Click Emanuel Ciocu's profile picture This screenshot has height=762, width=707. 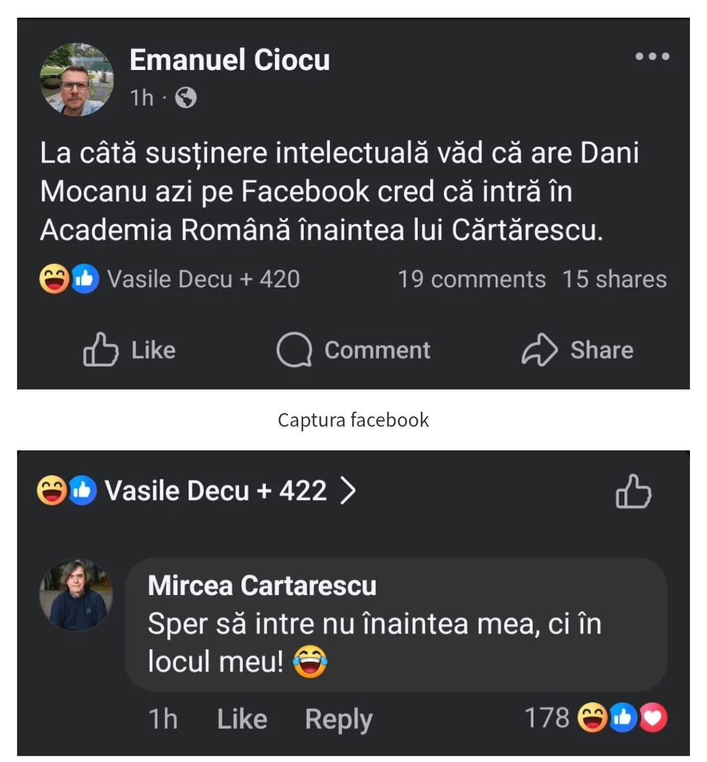pos(77,79)
